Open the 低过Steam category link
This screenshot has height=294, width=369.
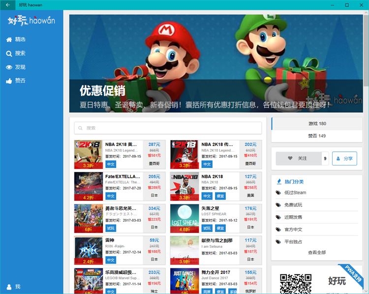coord(295,193)
